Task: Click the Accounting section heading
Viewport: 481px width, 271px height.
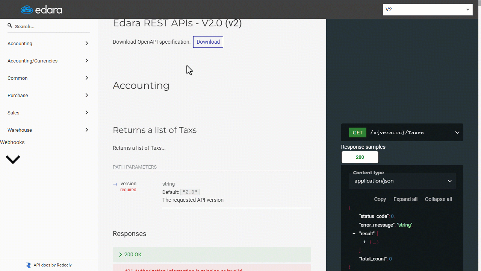Action: click(141, 85)
